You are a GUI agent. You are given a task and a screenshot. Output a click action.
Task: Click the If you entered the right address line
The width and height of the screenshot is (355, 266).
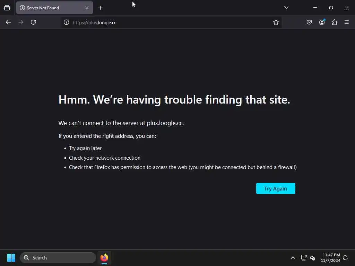point(107,136)
